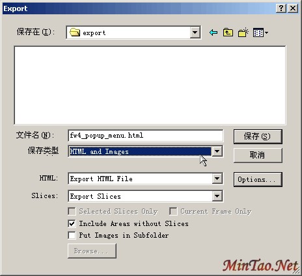
Task: Go up one folder level
Action: 228,32
